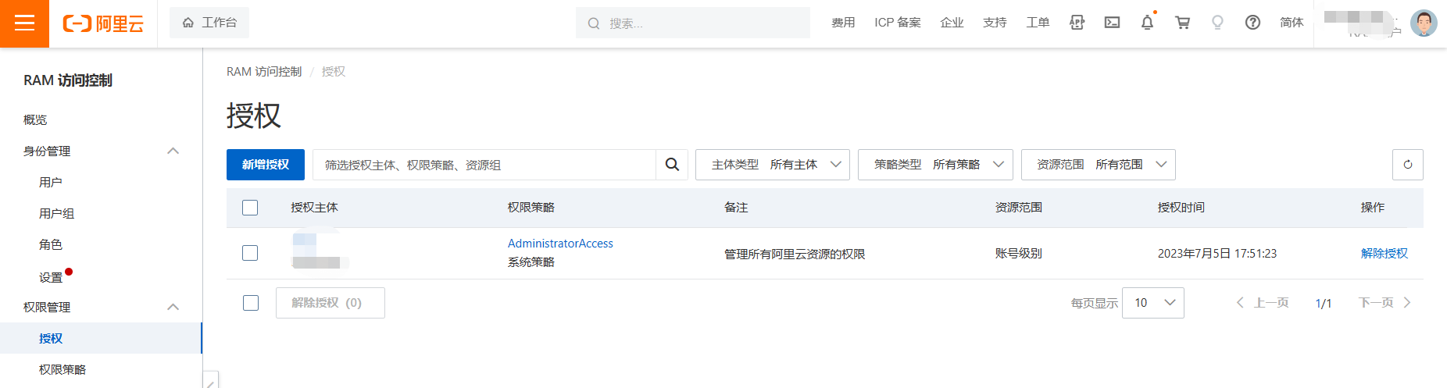Click RAM 访问控制 breadcrumb link
Viewport: 1447px width, 388px height.
click(x=264, y=71)
